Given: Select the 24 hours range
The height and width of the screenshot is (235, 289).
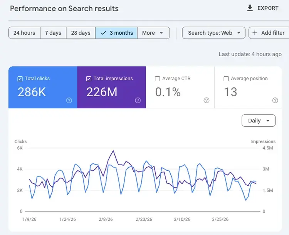Looking at the screenshot, I should point(24,33).
